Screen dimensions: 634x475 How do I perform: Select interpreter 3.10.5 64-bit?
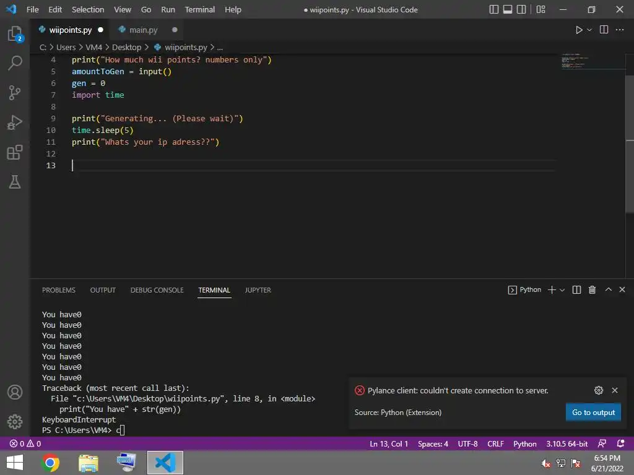(567, 444)
